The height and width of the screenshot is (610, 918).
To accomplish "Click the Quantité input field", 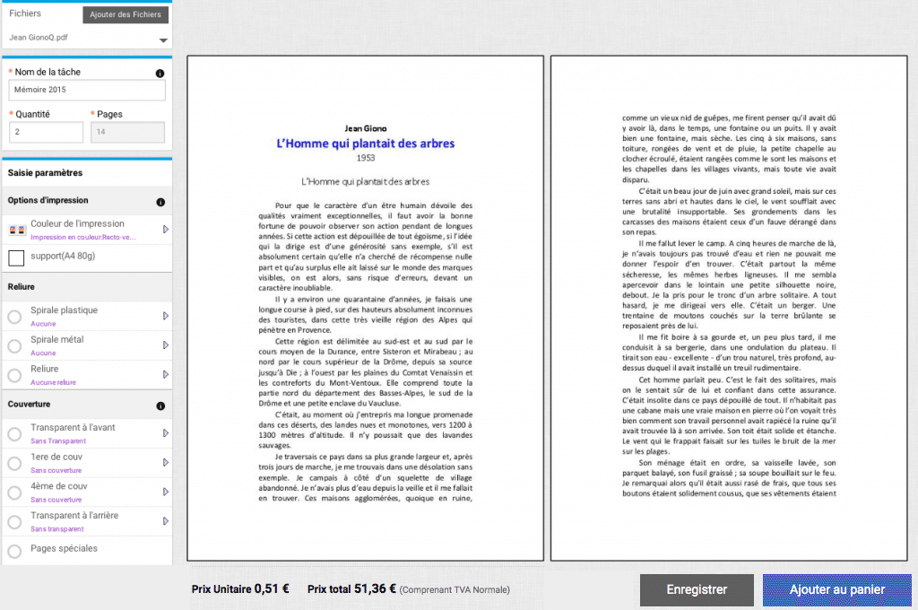I will pos(47,132).
